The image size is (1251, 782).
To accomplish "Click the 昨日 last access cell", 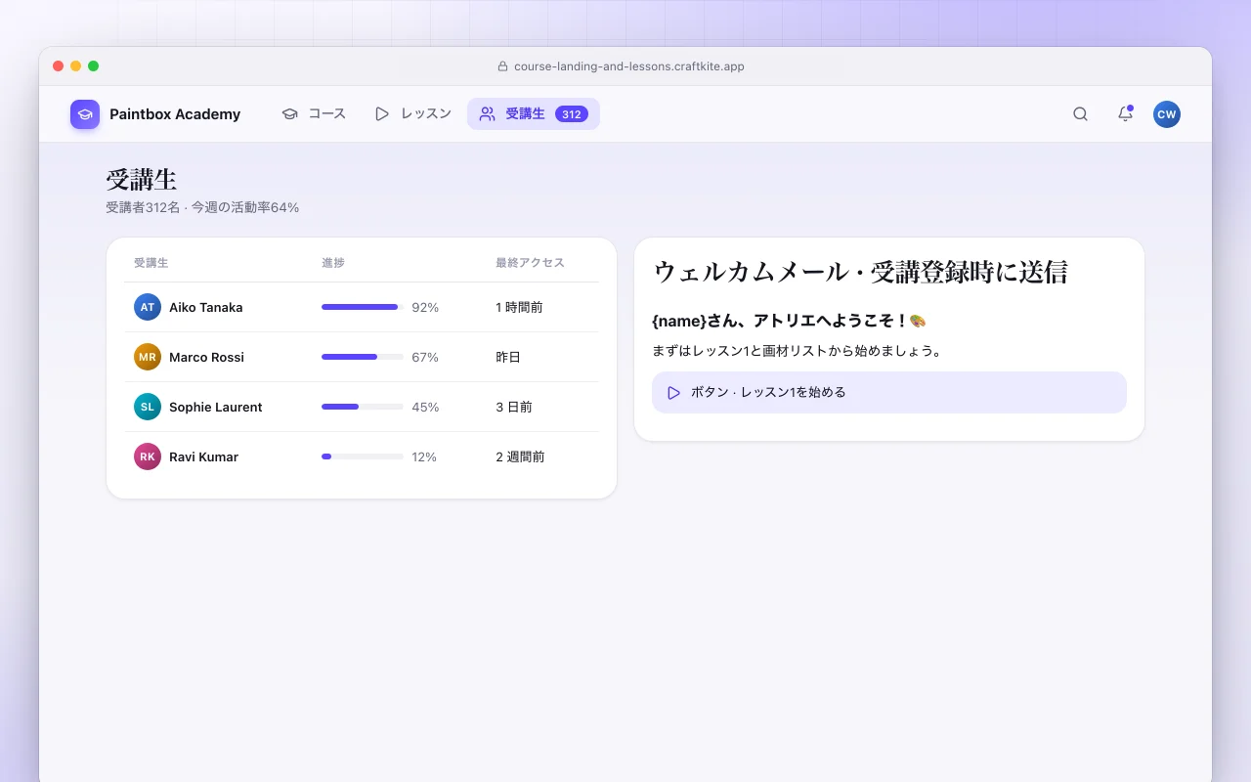I will click(x=508, y=357).
